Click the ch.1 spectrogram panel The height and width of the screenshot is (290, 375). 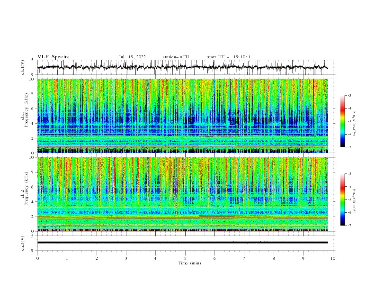click(x=182, y=116)
